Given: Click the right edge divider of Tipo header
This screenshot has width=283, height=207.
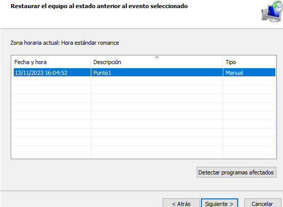Looking at the screenshot, I should pos(275,62).
